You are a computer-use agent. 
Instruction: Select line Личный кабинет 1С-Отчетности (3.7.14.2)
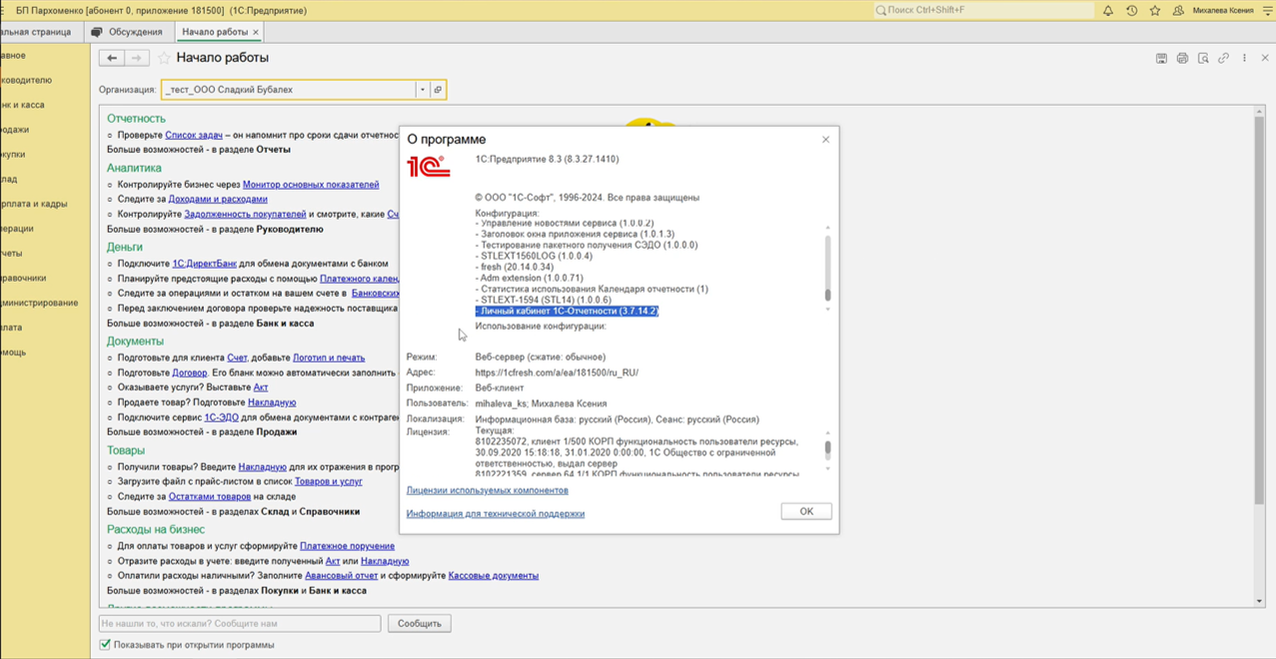tap(567, 311)
